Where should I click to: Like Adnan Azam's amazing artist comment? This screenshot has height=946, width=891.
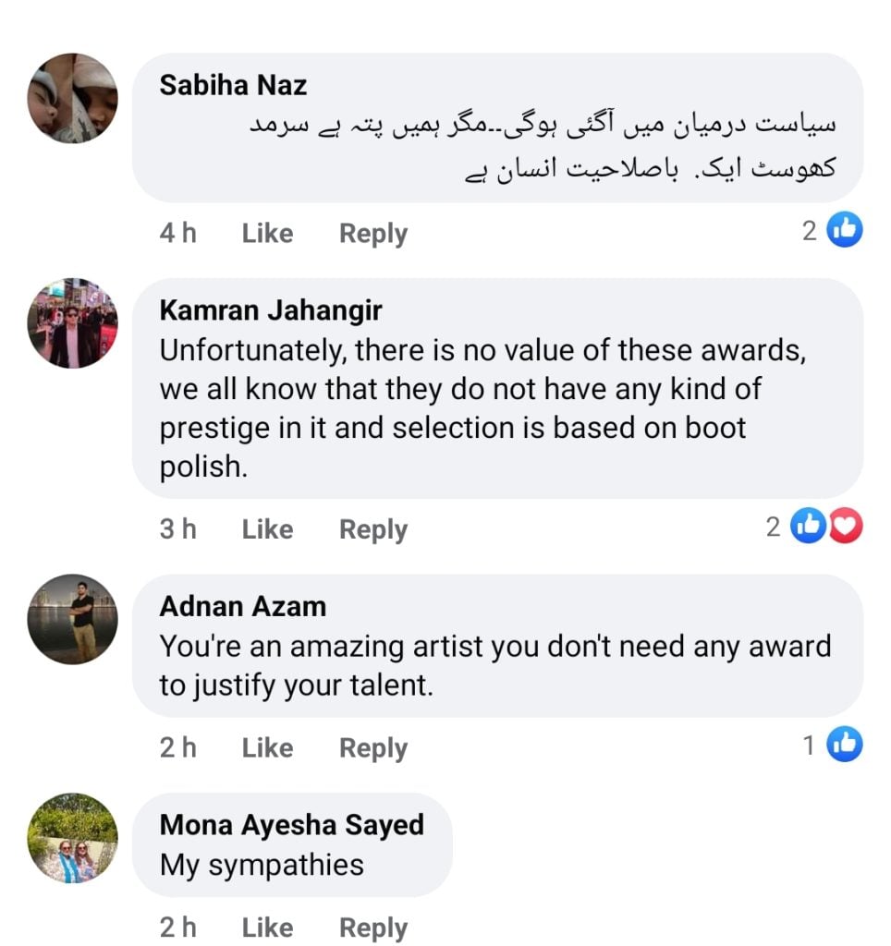point(267,747)
